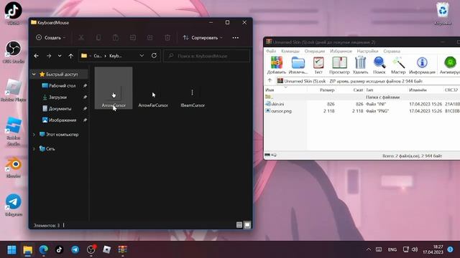Open the Корзина recycle bin desktop icon
Image resolution: width=460 pixels, height=258 pixels.
pyautogui.click(x=443, y=13)
